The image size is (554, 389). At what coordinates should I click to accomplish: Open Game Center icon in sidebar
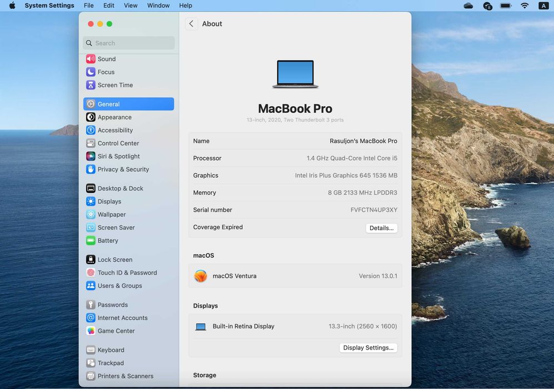point(91,331)
